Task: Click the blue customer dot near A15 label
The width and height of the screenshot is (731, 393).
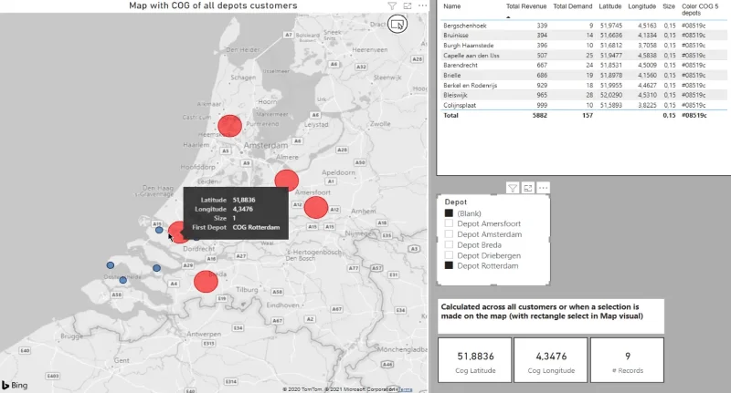Action: tap(159, 230)
